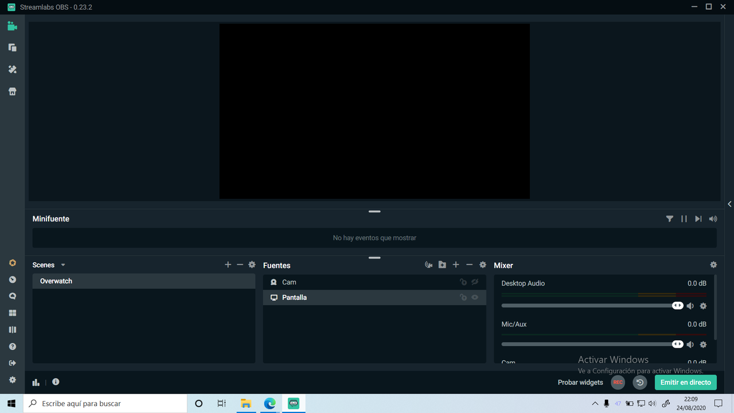Toggle visibility eye of Pantalla source
The width and height of the screenshot is (734, 413).
(x=475, y=297)
